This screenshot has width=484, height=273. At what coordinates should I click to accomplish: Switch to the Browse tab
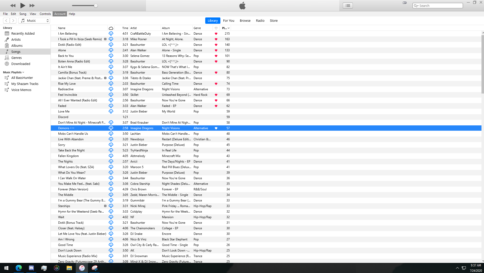click(245, 21)
